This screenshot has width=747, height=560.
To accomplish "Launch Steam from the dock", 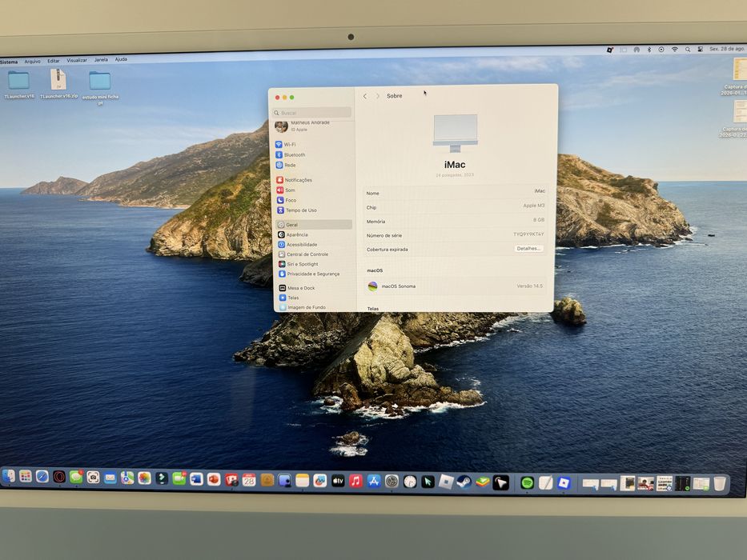I will 464,482.
